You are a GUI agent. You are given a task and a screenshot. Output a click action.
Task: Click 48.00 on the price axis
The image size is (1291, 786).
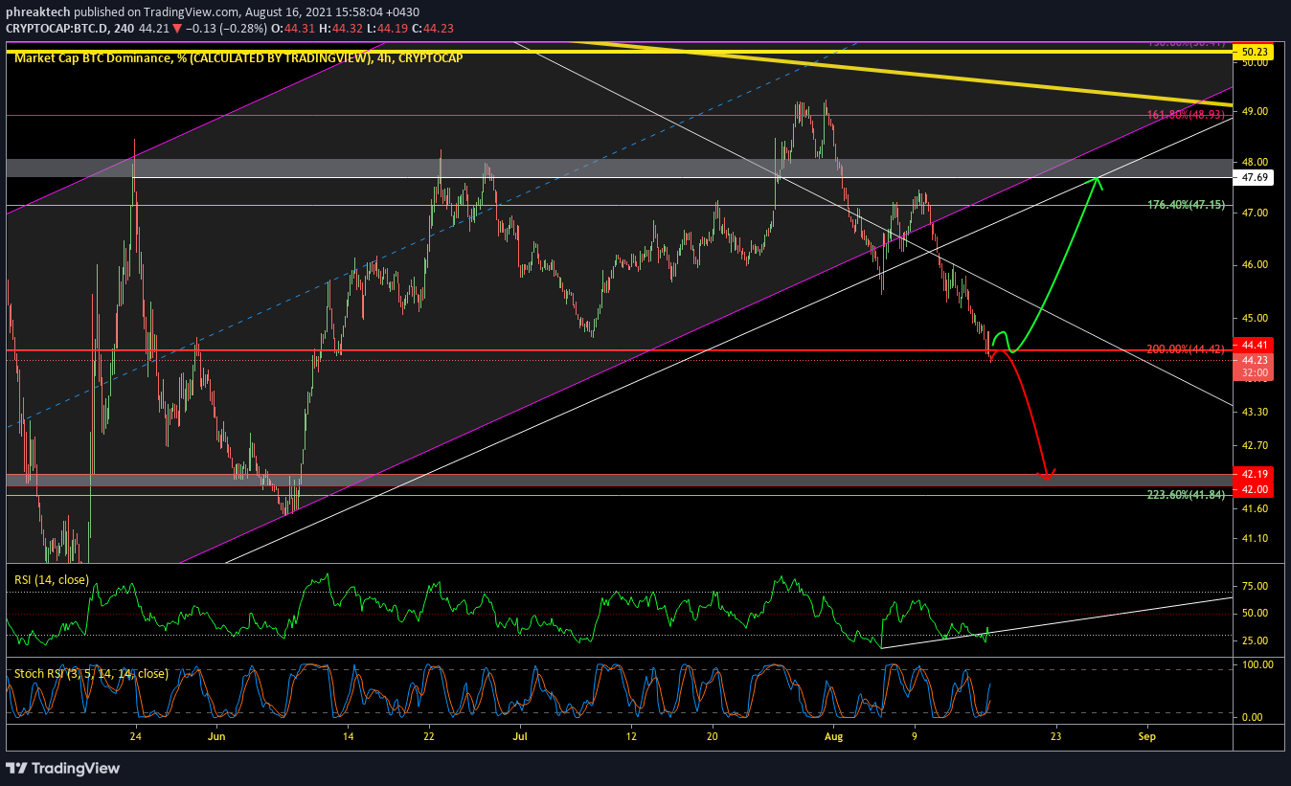click(1254, 162)
